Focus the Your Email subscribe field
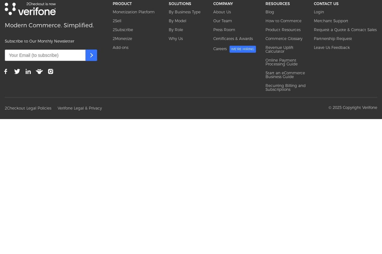 click(45, 55)
